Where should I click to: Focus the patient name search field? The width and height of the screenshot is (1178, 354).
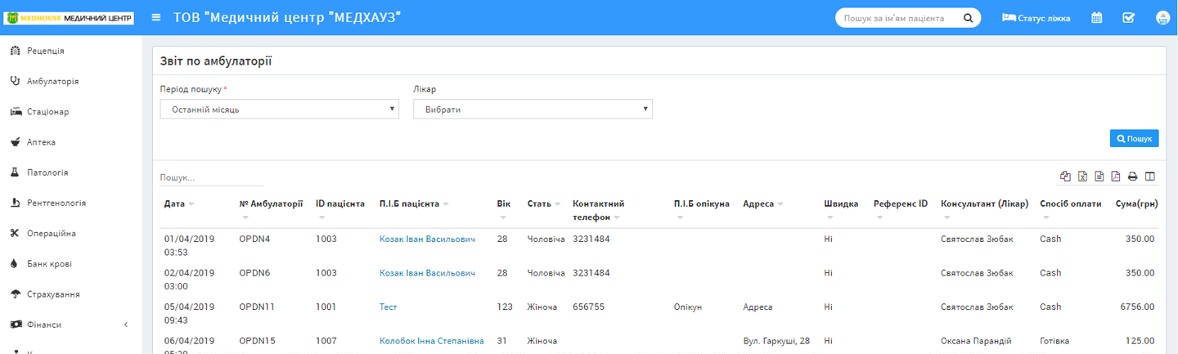click(x=900, y=17)
